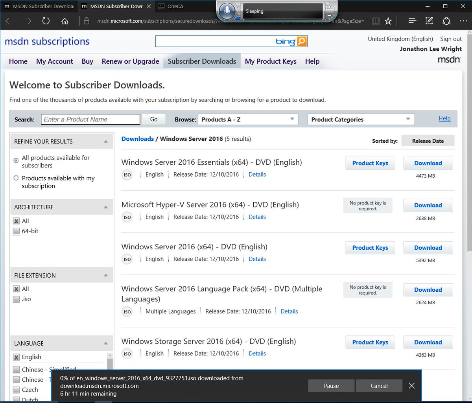Click the Bing search magnifier icon
Viewport: 472px width, 403px height.
302,41
